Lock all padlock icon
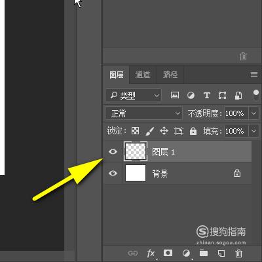The image size is (262, 262). [193, 131]
